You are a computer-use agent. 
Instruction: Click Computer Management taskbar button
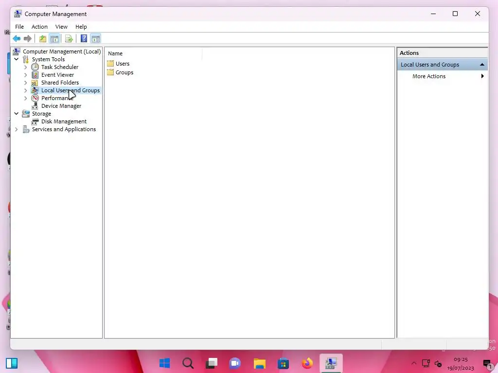click(331, 363)
